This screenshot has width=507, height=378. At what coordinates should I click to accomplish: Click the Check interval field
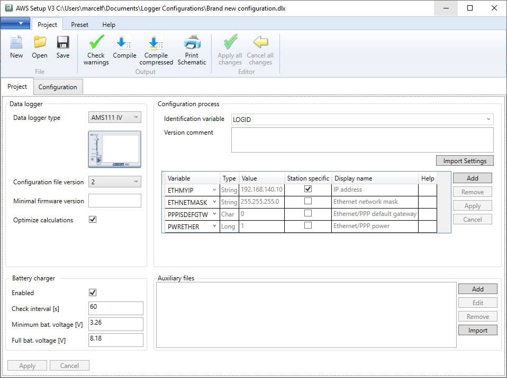click(x=116, y=308)
